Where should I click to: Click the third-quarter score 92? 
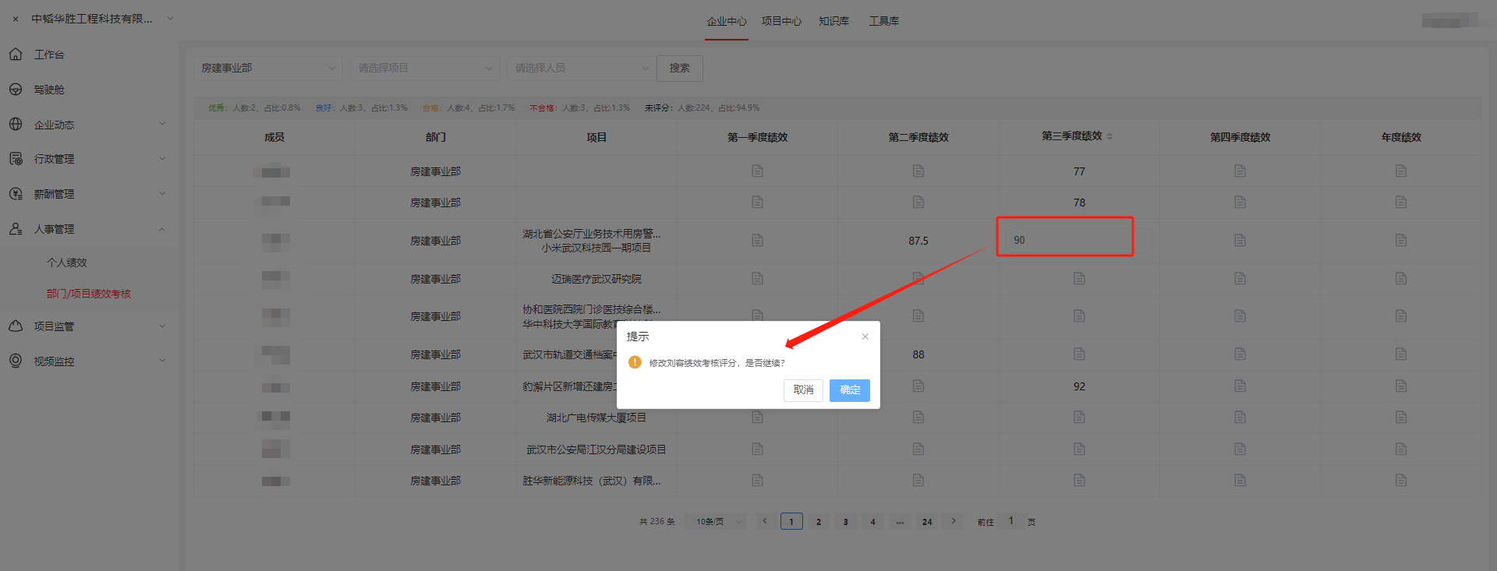tap(1079, 386)
